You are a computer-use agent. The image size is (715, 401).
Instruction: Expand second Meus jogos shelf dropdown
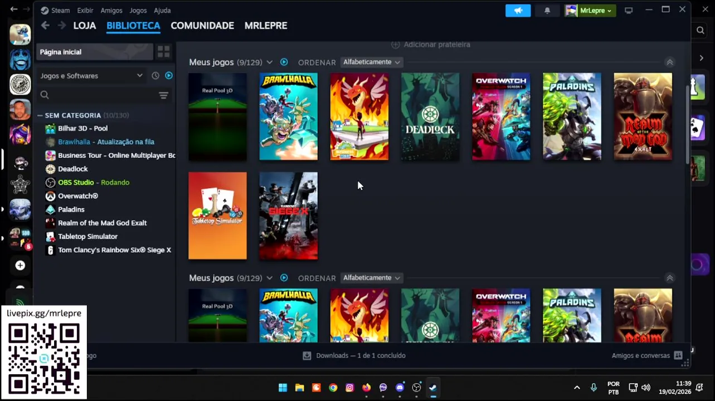coord(270,277)
